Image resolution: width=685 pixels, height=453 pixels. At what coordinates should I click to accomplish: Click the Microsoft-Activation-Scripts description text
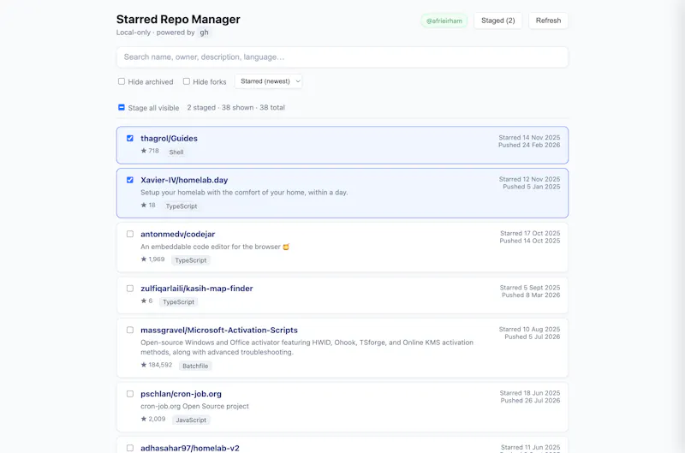point(307,348)
